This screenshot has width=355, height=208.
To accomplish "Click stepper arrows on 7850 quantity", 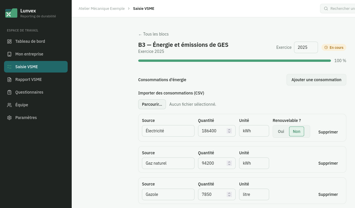I will (229, 194).
